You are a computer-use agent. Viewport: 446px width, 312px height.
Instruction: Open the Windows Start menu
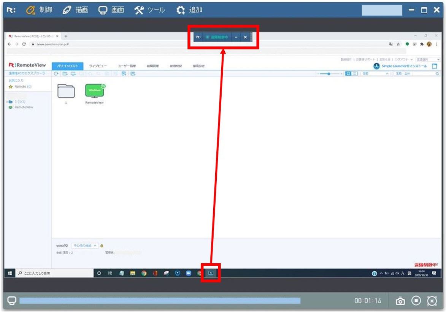tap(10, 273)
